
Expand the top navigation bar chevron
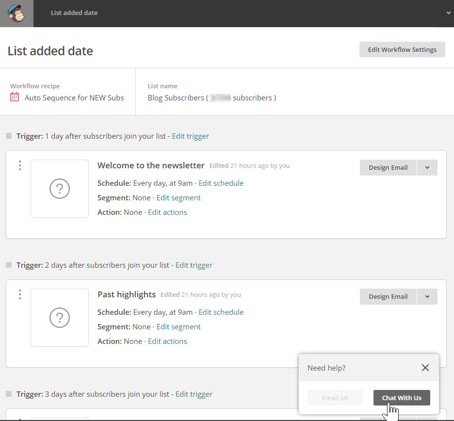point(448,13)
